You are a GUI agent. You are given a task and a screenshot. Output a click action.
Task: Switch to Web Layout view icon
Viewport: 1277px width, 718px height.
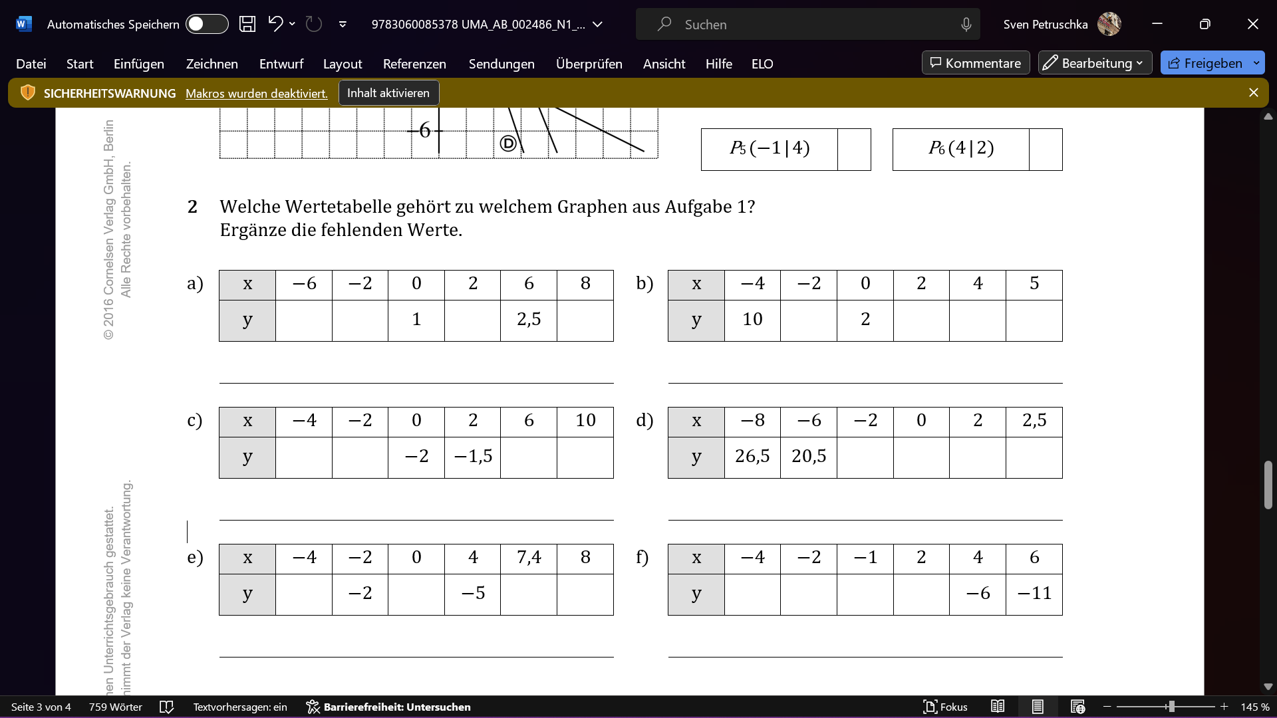1077,707
